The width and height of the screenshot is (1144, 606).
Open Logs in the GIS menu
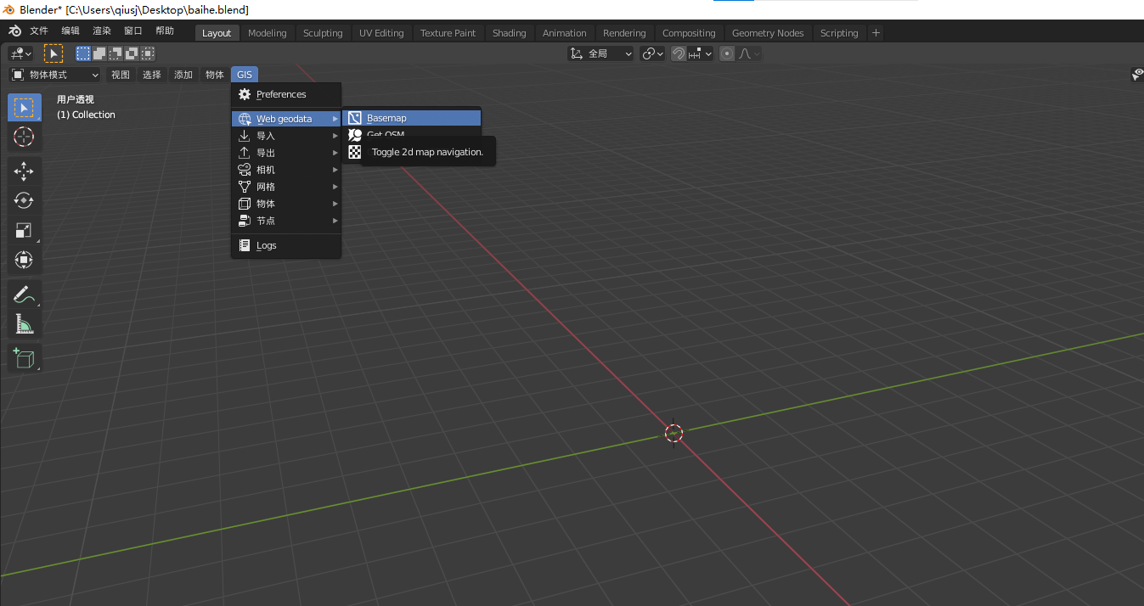[x=267, y=245]
